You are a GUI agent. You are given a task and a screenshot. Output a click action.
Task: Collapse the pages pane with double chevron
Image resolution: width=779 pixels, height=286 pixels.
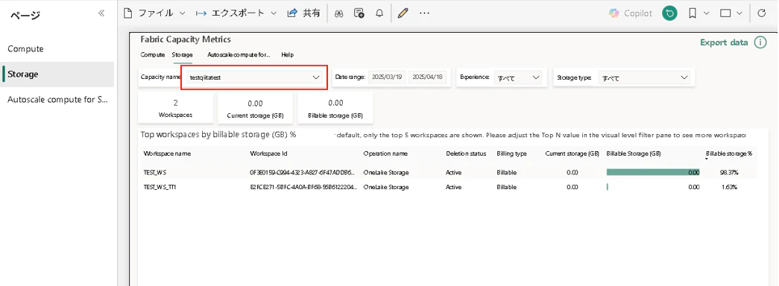(101, 13)
